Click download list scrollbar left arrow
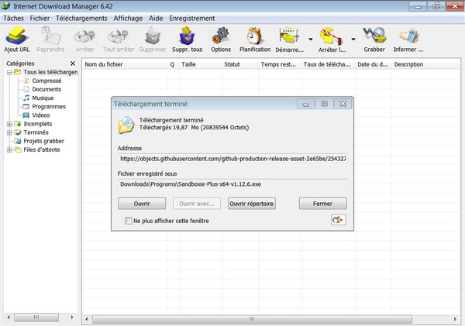This screenshot has height=326, width=465. coord(87,319)
